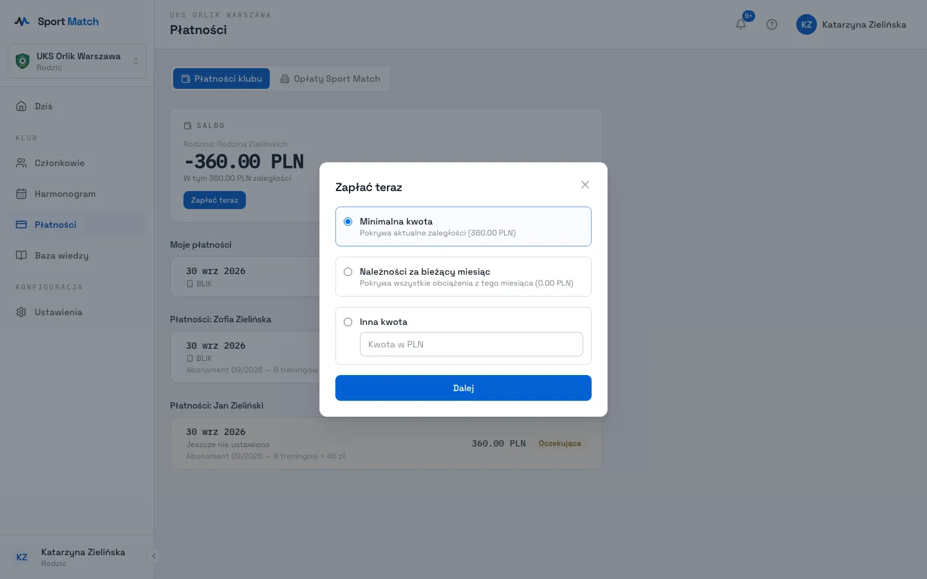Screen dimensions: 927x579
Task: Click the home icon next to Dziś
Action: pos(21,106)
